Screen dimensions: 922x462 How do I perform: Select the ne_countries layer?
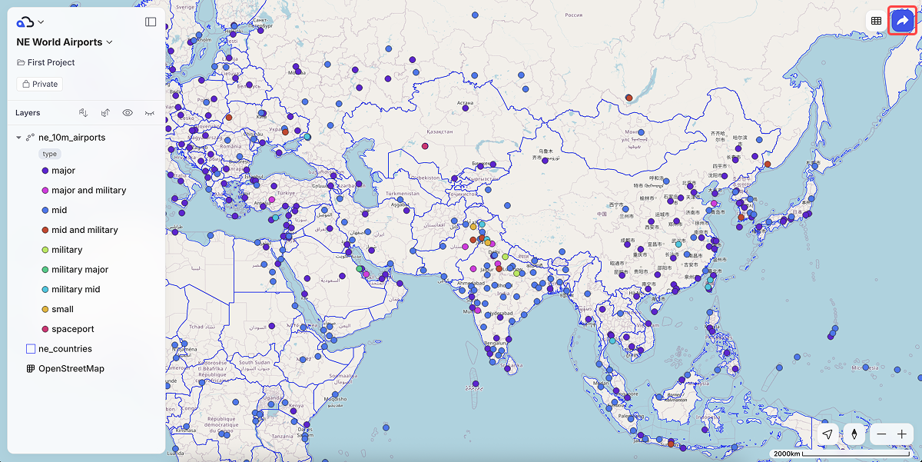(65, 349)
